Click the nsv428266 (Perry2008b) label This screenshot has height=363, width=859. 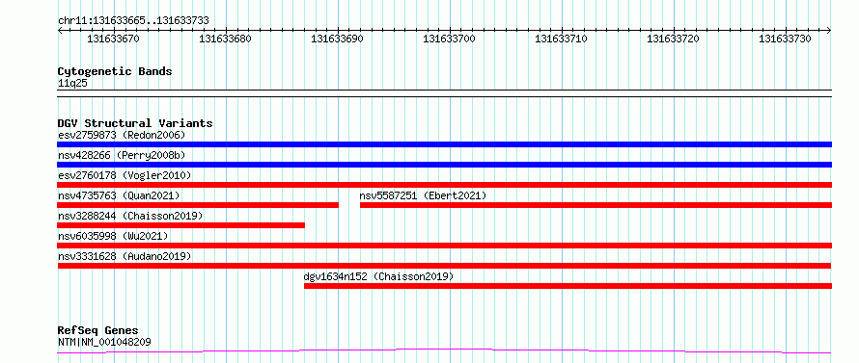(122, 155)
